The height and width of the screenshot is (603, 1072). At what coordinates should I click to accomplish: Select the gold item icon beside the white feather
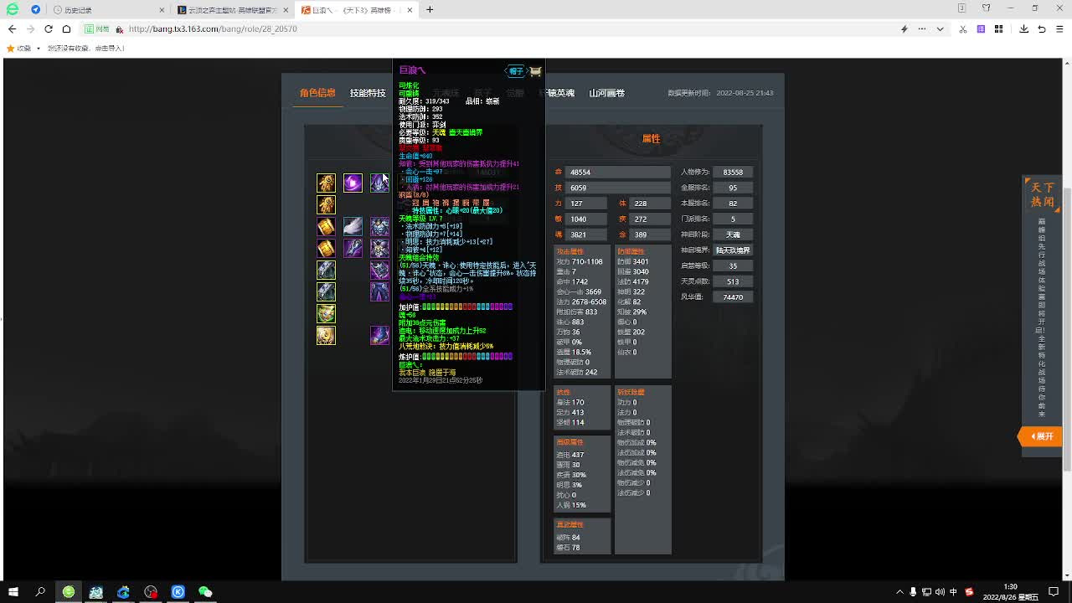326,226
